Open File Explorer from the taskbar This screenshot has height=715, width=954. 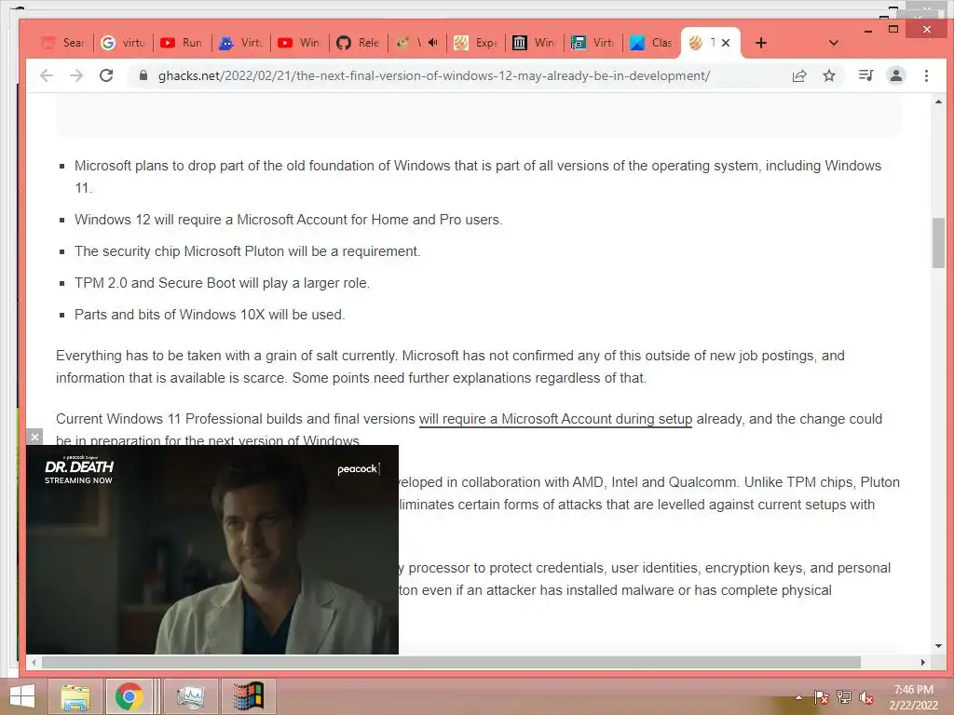pyautogui.click(x=75, y=696)
